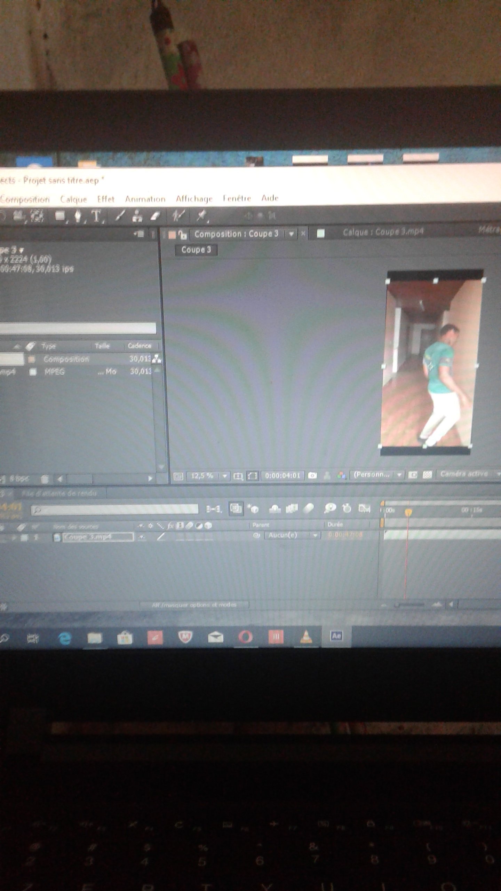The height and width of the screenshot is (891, 501).
Task: Click the brainstorm icon in timeline
Action: [330, 508]
